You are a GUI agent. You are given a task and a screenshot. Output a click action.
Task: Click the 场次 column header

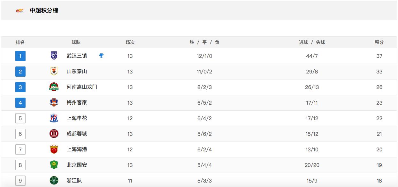130,42
